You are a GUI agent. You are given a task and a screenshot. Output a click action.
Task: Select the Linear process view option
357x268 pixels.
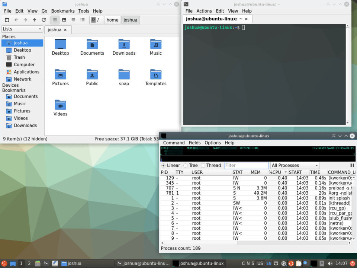click(x=164, y=165)
